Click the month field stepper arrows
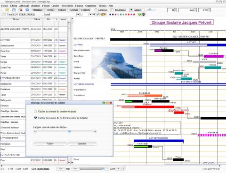The image size is (226, 173). pyautogui.click(x=195, y=10)
